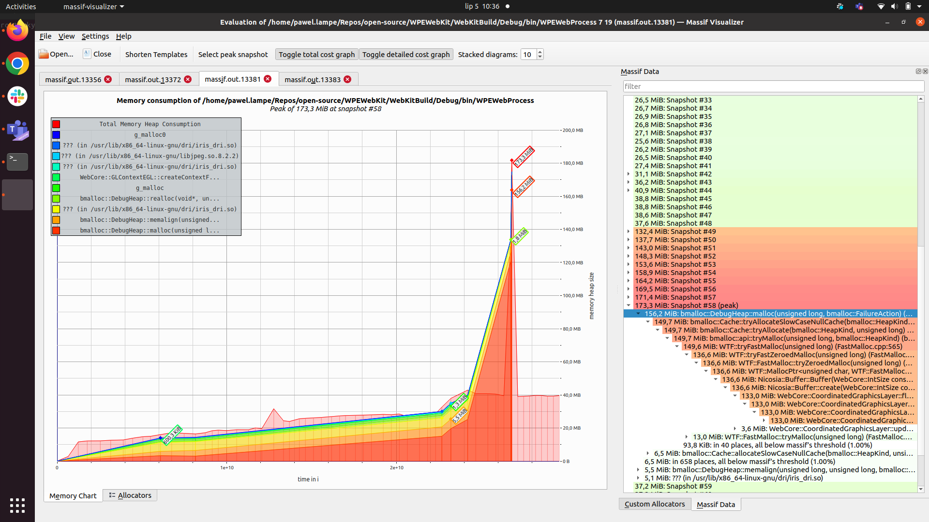Float the Massif Data panel via its dock icon
929x522 pixels.
918,71
